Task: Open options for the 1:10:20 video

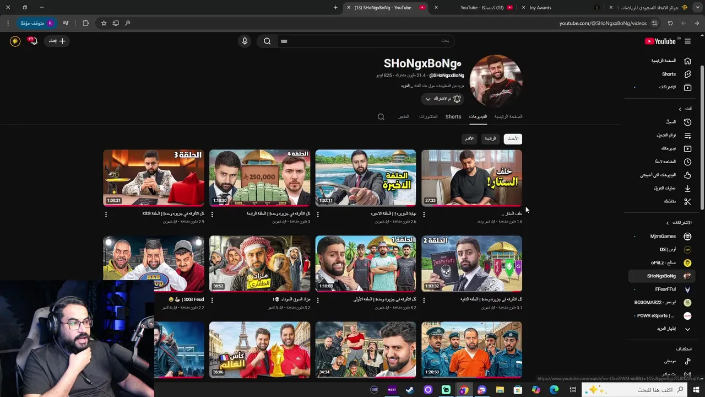Action: pyautogui.click(x=212, y=214)
